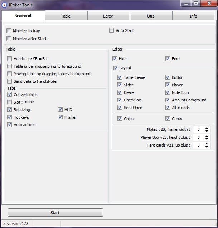Uncheck Bet sizing
Viewport: 218px width, 228px height.
[x=9, y=109]
